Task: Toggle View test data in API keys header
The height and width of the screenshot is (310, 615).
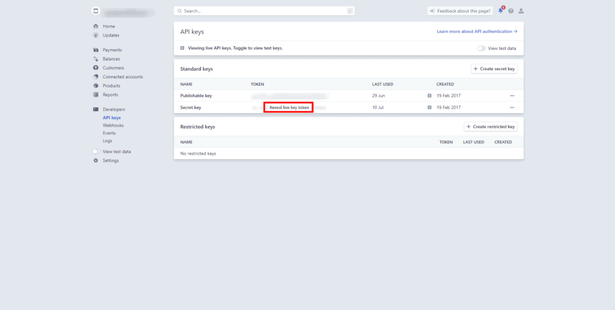Action: 481,49
